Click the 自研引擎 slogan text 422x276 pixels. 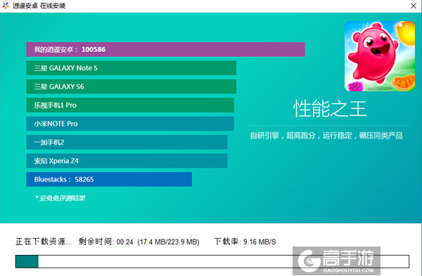326,136
